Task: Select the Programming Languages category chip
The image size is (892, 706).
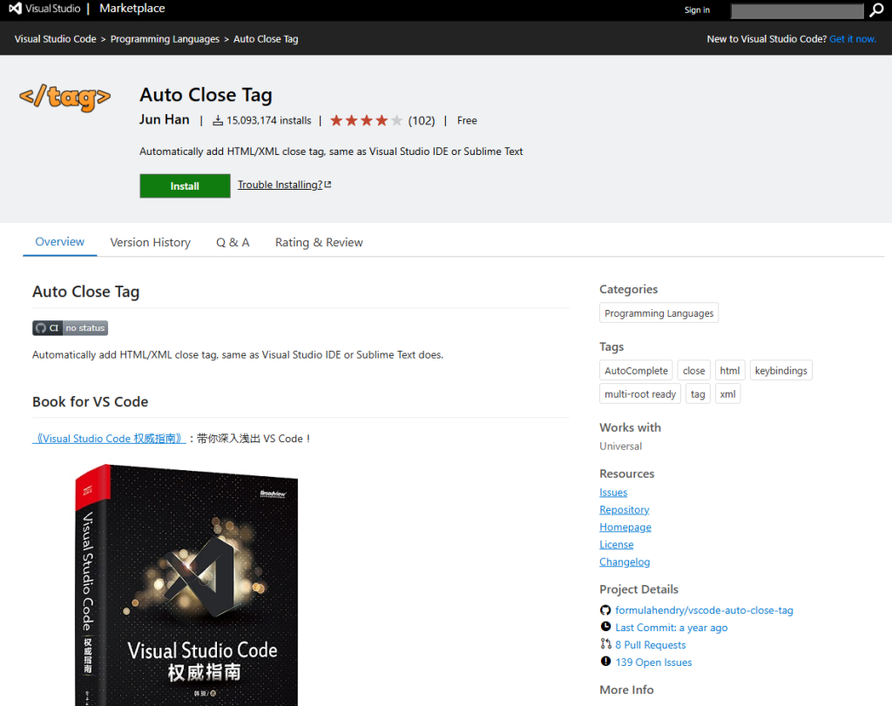Action: tap(659, 313)
